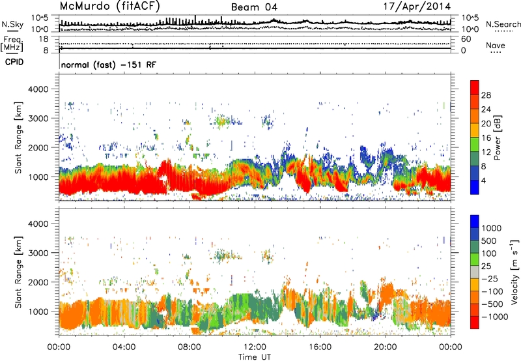521x361 pixels.
Task: Click the 'Power [dB]' colorbar label
Action: [498, 137]
